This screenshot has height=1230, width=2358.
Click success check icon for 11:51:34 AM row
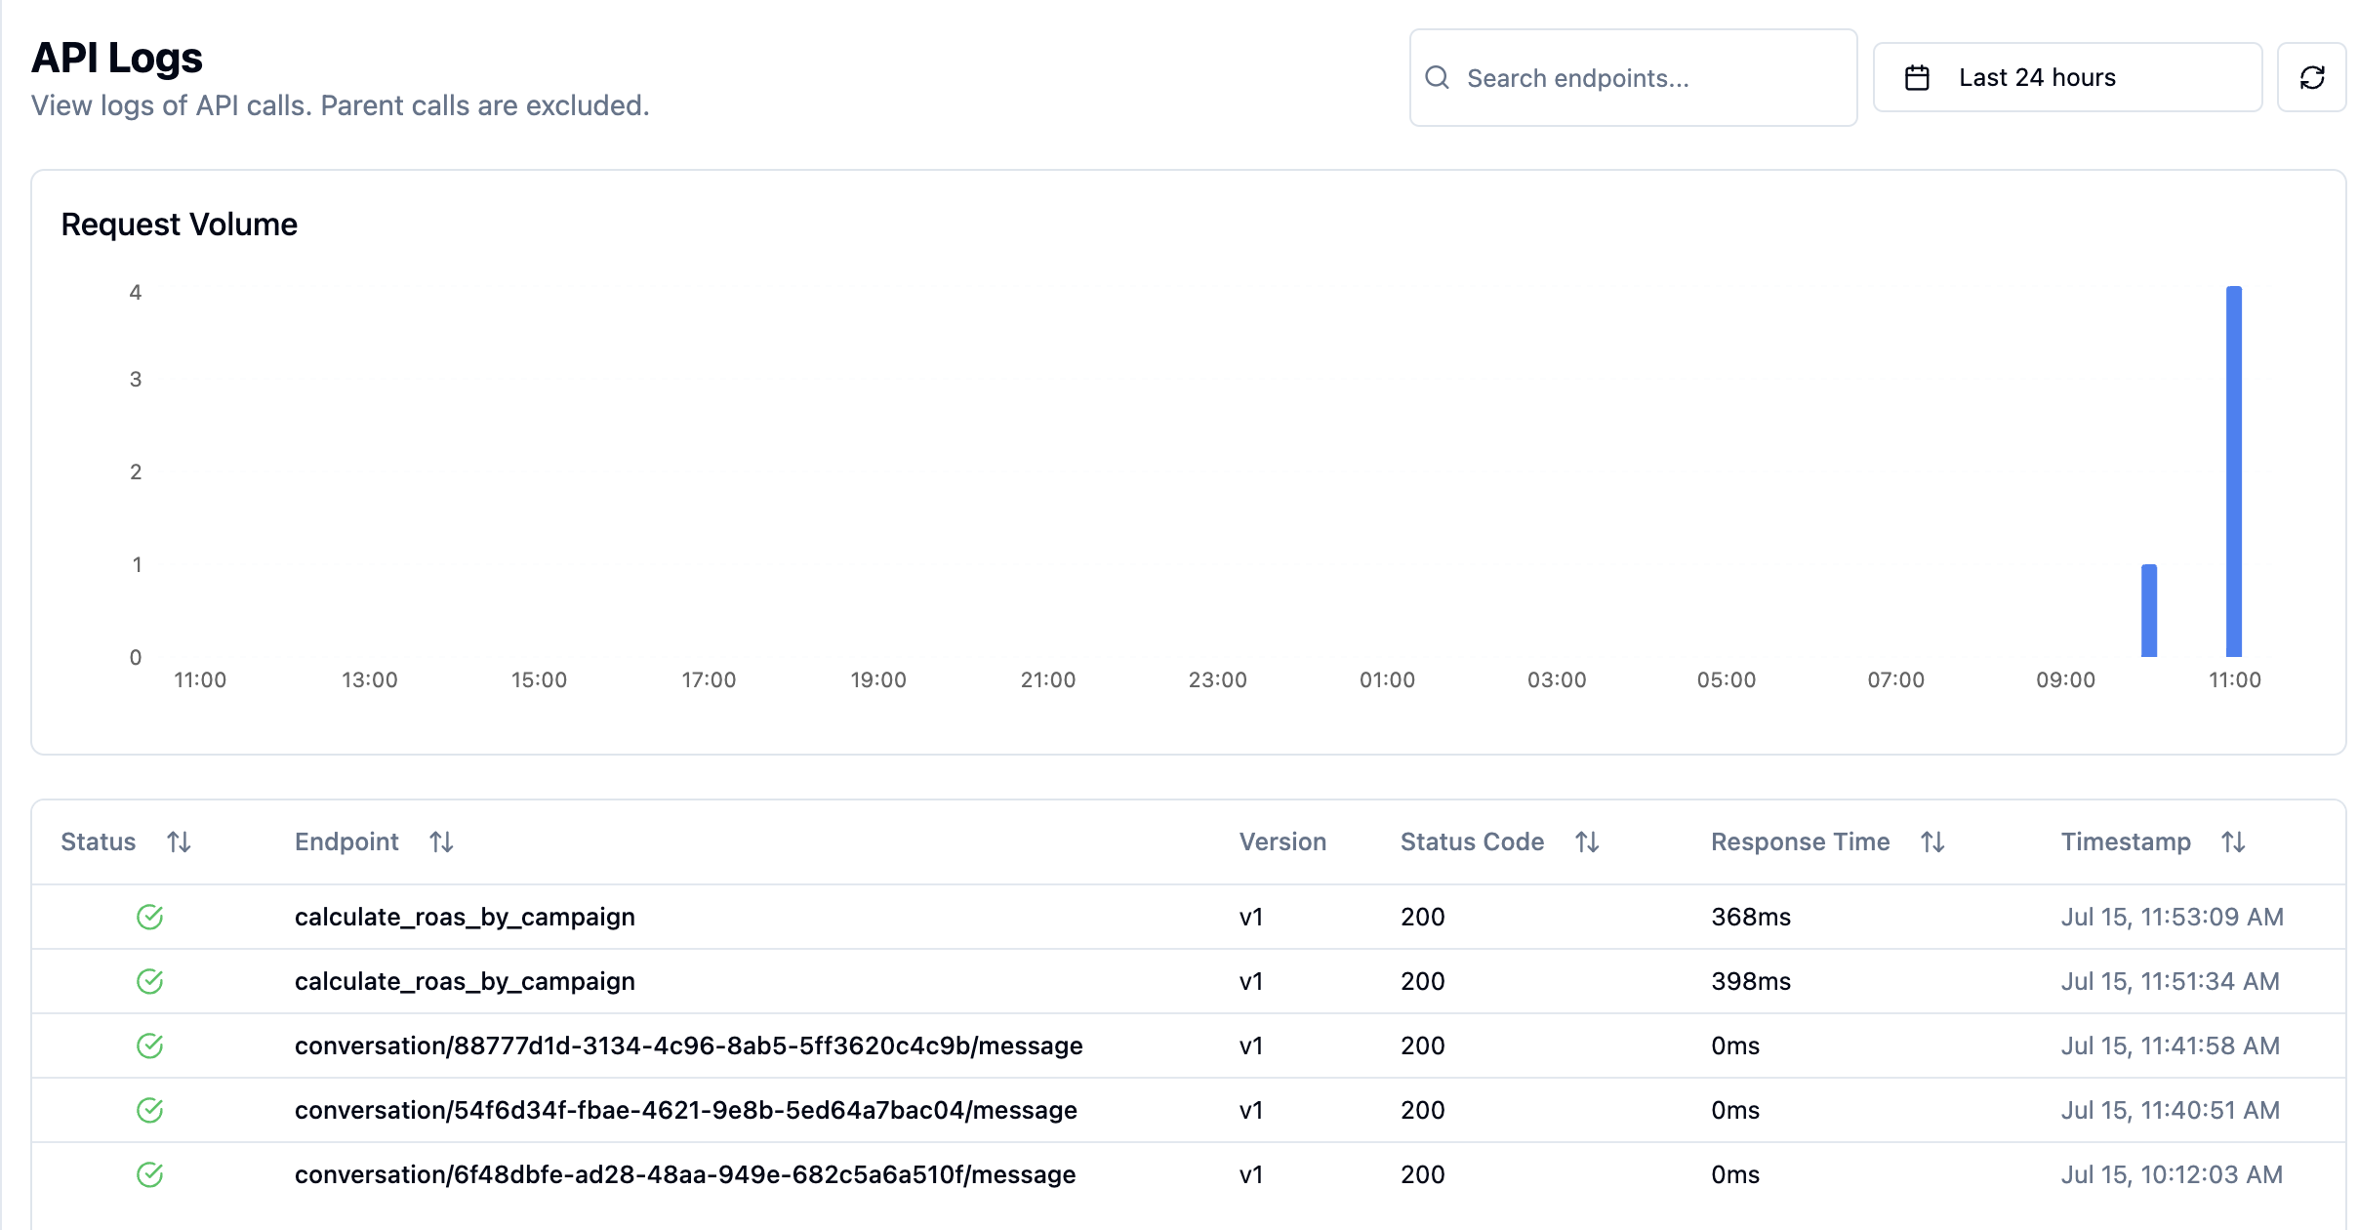[x=149, y=981]
